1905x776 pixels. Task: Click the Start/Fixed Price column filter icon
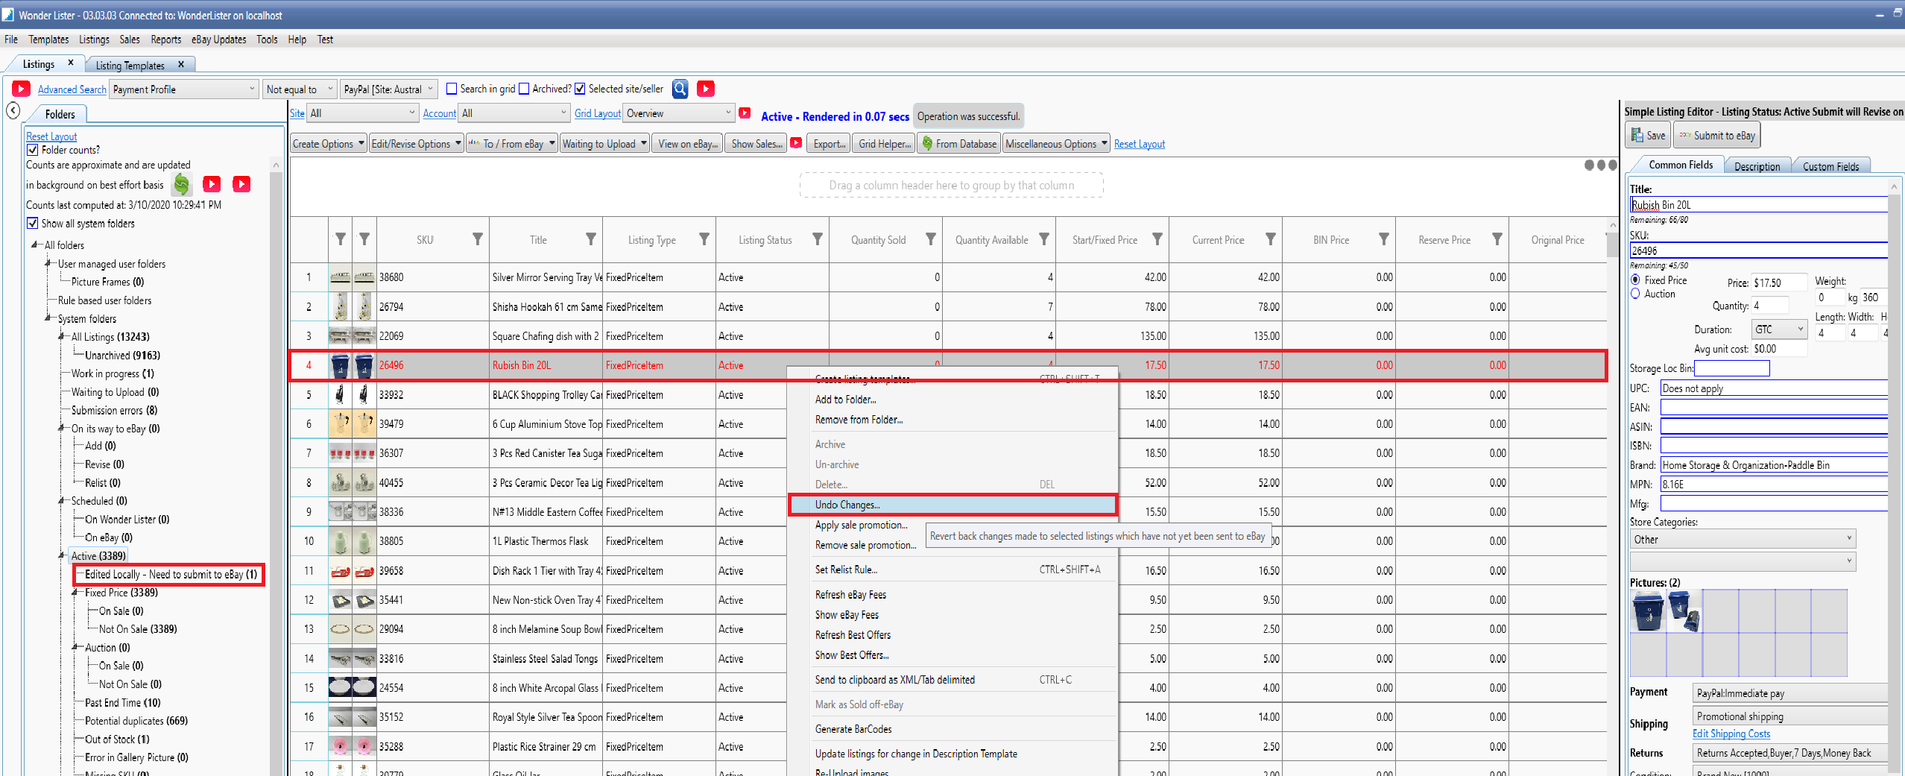coord(1157,239)
